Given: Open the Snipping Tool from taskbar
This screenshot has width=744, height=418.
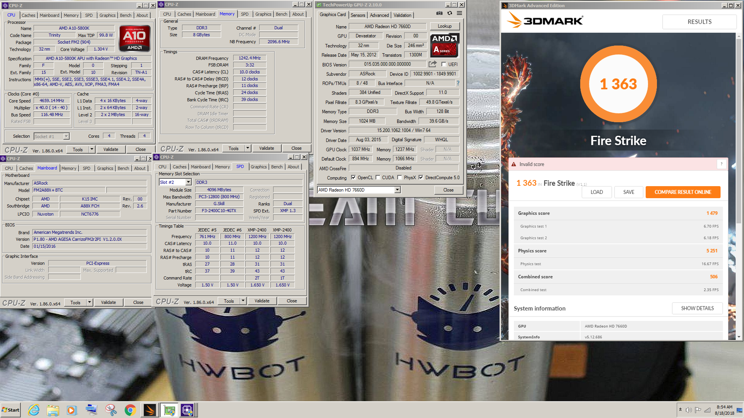Looking at the screenshot, I should [x=111, y=410].
